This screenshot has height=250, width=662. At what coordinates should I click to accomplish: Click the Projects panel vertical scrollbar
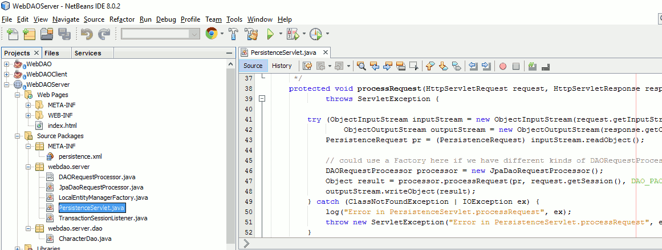point(230,148)
